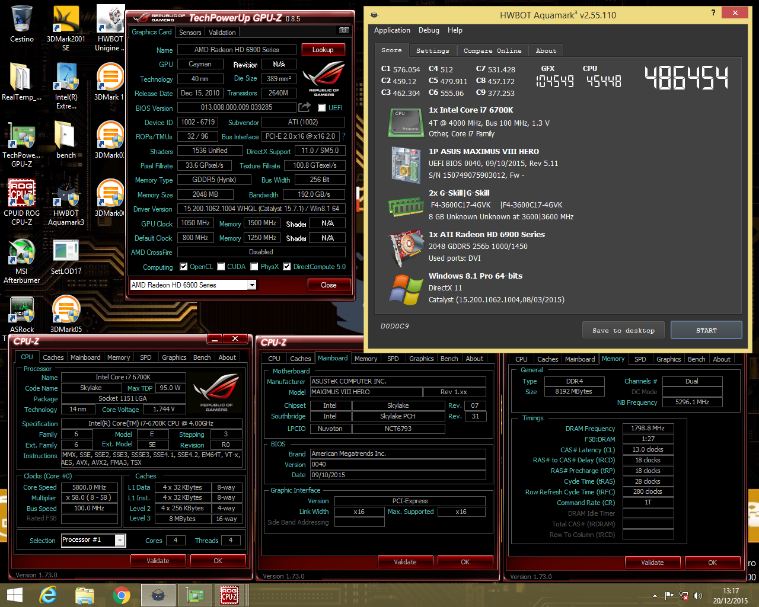The image size is (759, 607).
Task: Click the Lookup button in GPU-Z
Action: [x=323, y=50]
